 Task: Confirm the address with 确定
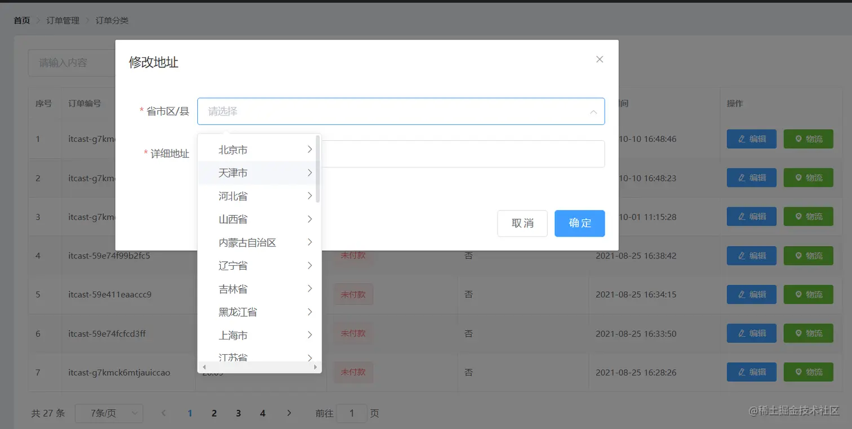(580, 224)
